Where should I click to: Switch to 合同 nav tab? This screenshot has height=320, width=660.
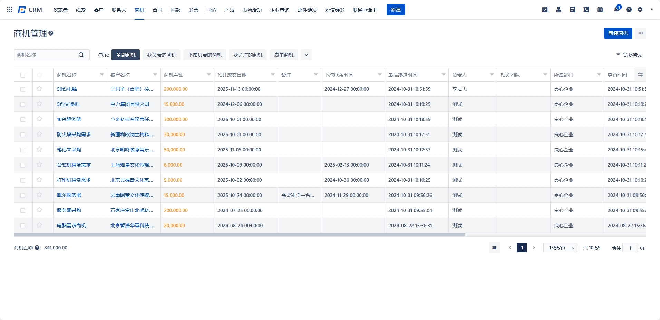tap(157, 10)
